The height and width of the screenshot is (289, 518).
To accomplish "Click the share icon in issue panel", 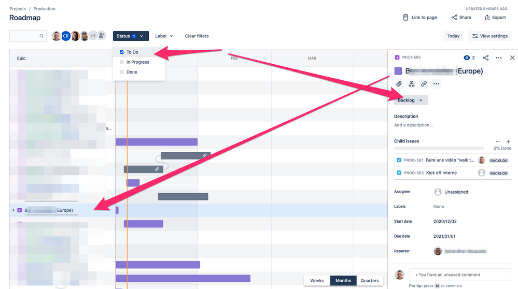I will click(486, 57).
